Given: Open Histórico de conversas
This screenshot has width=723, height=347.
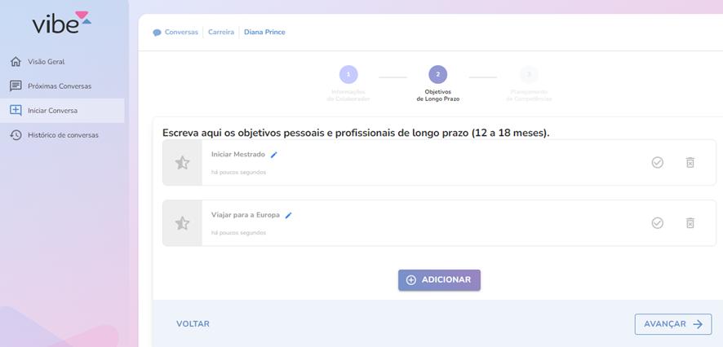Looking at the screenshot, I should point(63,135).
